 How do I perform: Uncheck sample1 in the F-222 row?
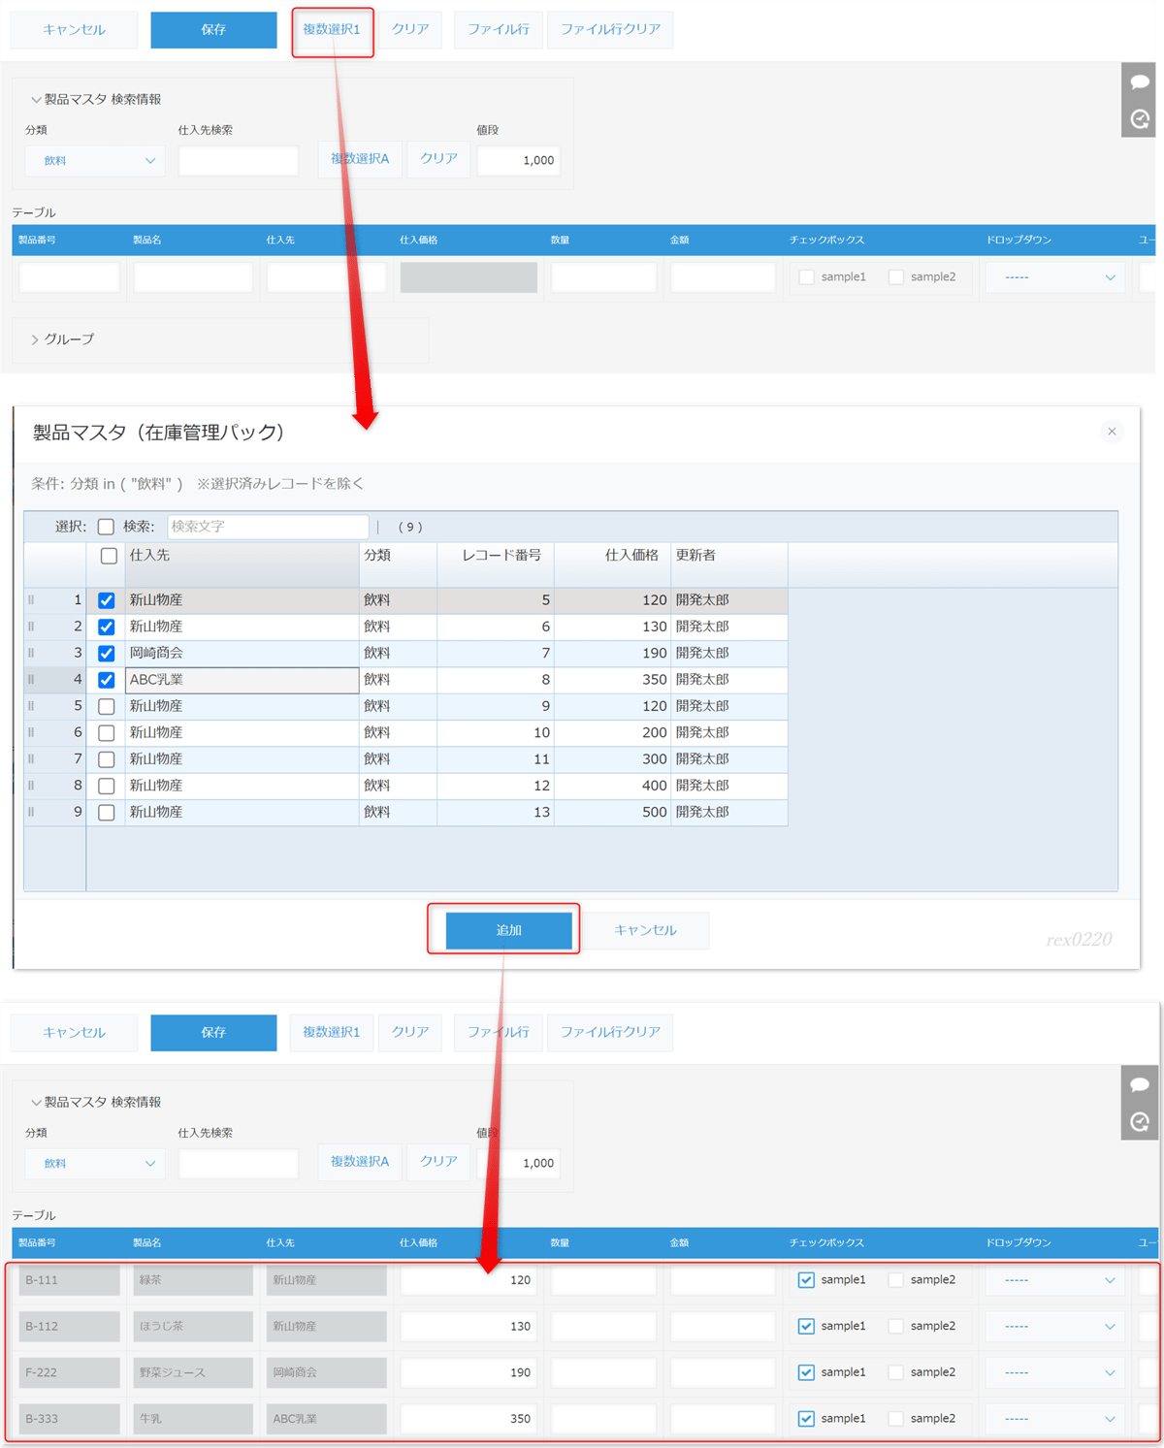point(806,1372)
